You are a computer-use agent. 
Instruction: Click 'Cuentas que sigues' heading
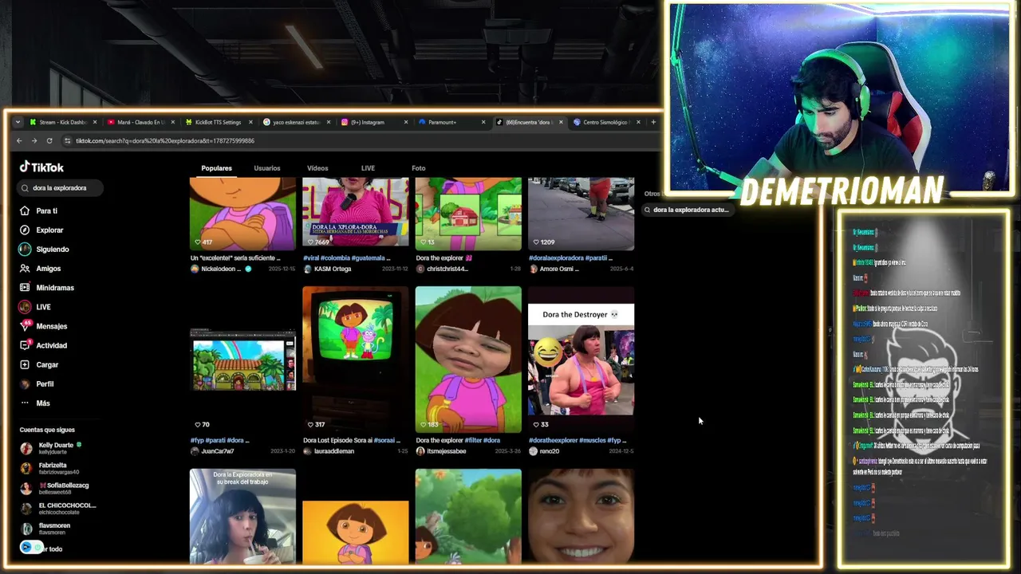pos(47,430)
